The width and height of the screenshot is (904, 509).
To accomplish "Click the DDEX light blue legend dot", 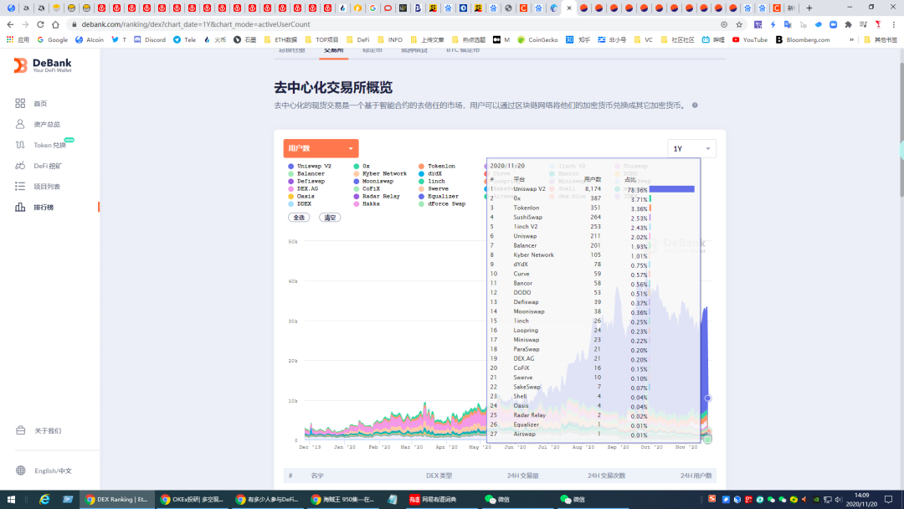I will (290, 203).
